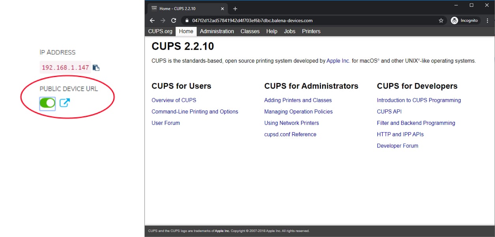Click the Incognito profile badge
This screenshot has width=495, height=237.
tap(465, 20)
